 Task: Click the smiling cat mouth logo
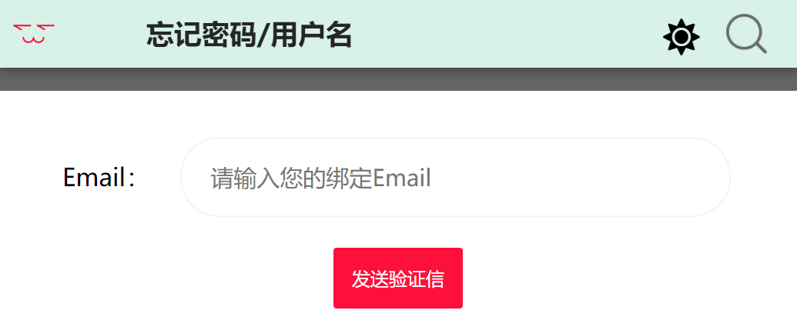(34, 34)
